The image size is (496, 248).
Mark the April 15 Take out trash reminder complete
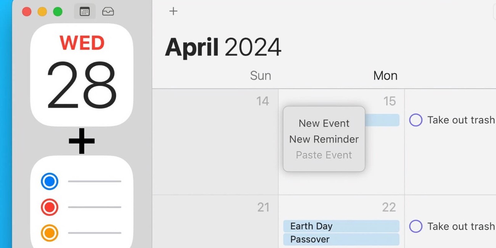(x=415, y=120)
